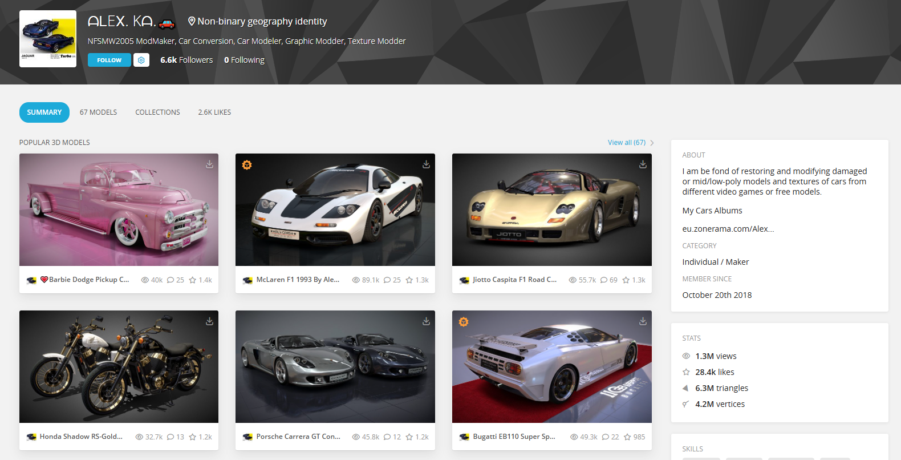
Task: Open comments on McLaren F1 card
Action: click(387, 280)
